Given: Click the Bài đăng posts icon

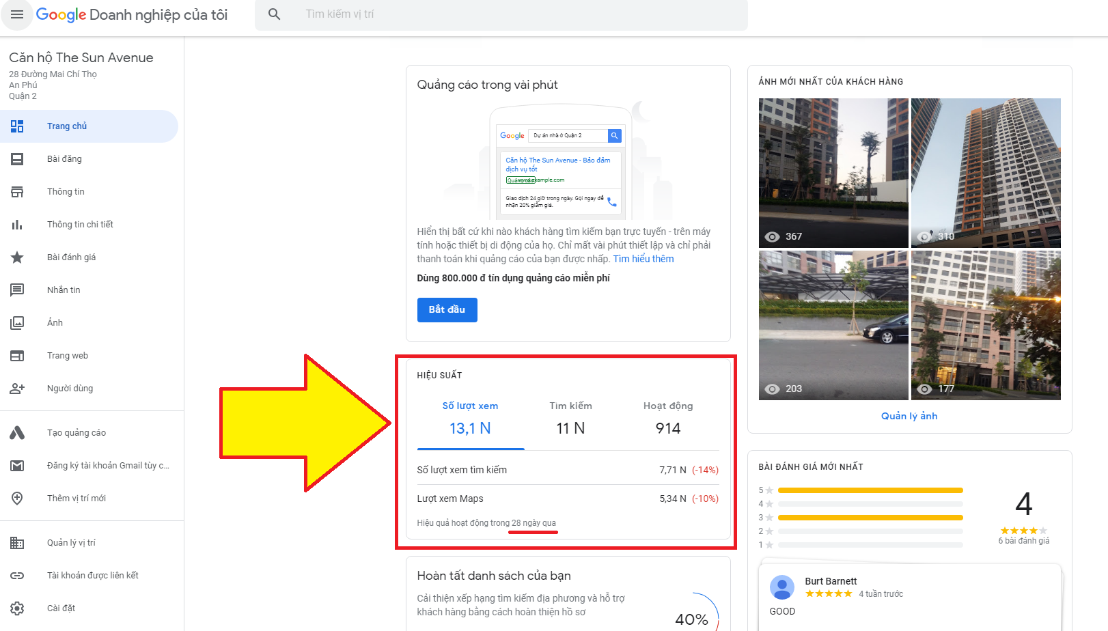Looking at the screenshot, I should [x=17, y=159].
